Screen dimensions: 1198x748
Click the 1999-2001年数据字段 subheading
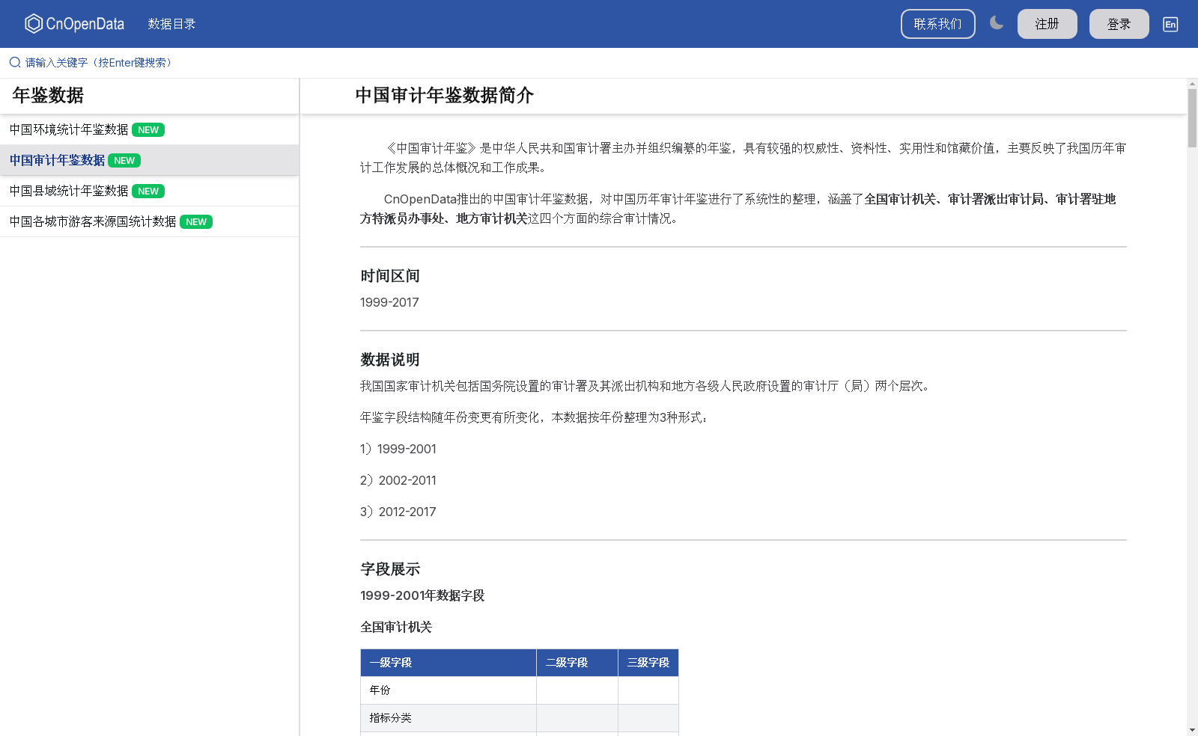422,595
